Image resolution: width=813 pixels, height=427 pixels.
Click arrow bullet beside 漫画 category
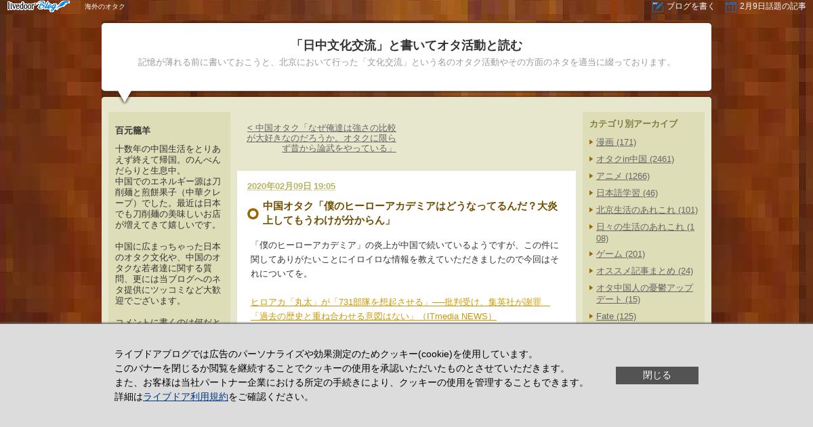591,142
